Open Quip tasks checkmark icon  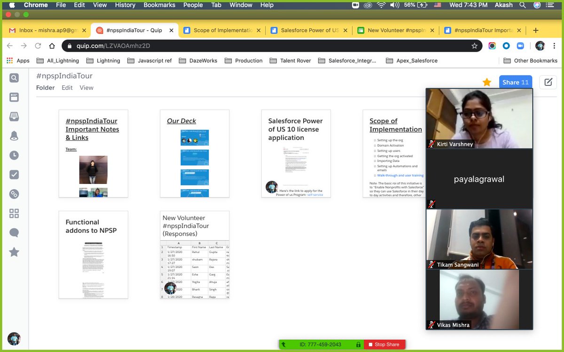14,175
